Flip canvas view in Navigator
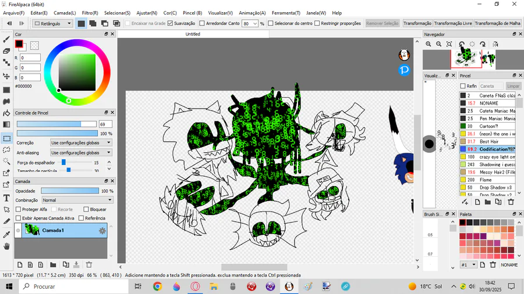Screen dimensions: 524x294 [x=495, y=44]
